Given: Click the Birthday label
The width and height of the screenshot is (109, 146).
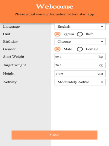Looking at the screenshot, I should 11,42.
